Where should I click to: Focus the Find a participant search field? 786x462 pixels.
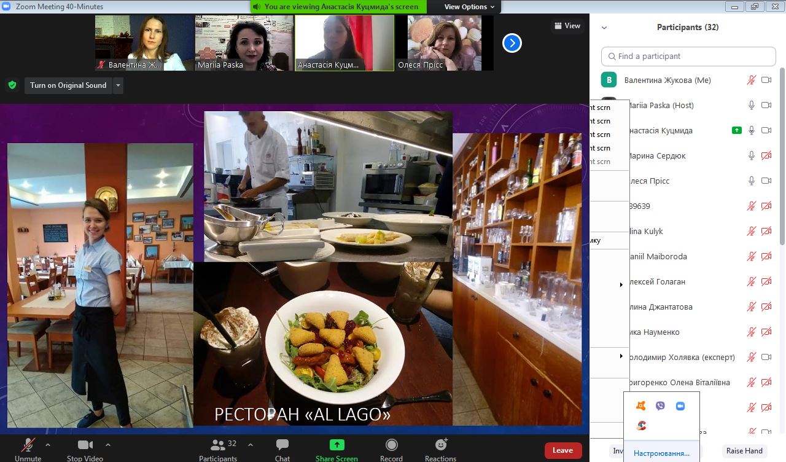pos(688,57)
